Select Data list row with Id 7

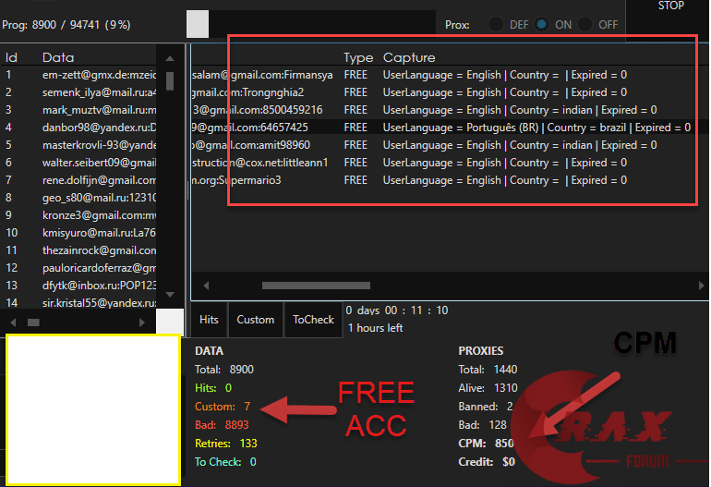[x=79, y=180]
